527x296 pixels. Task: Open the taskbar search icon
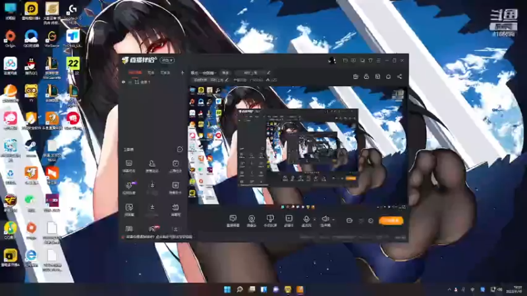pyautogui.click(x=240, y=289)
